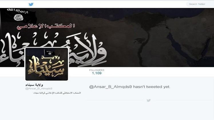Click the bold Arabic profile display name

(34, 85)
